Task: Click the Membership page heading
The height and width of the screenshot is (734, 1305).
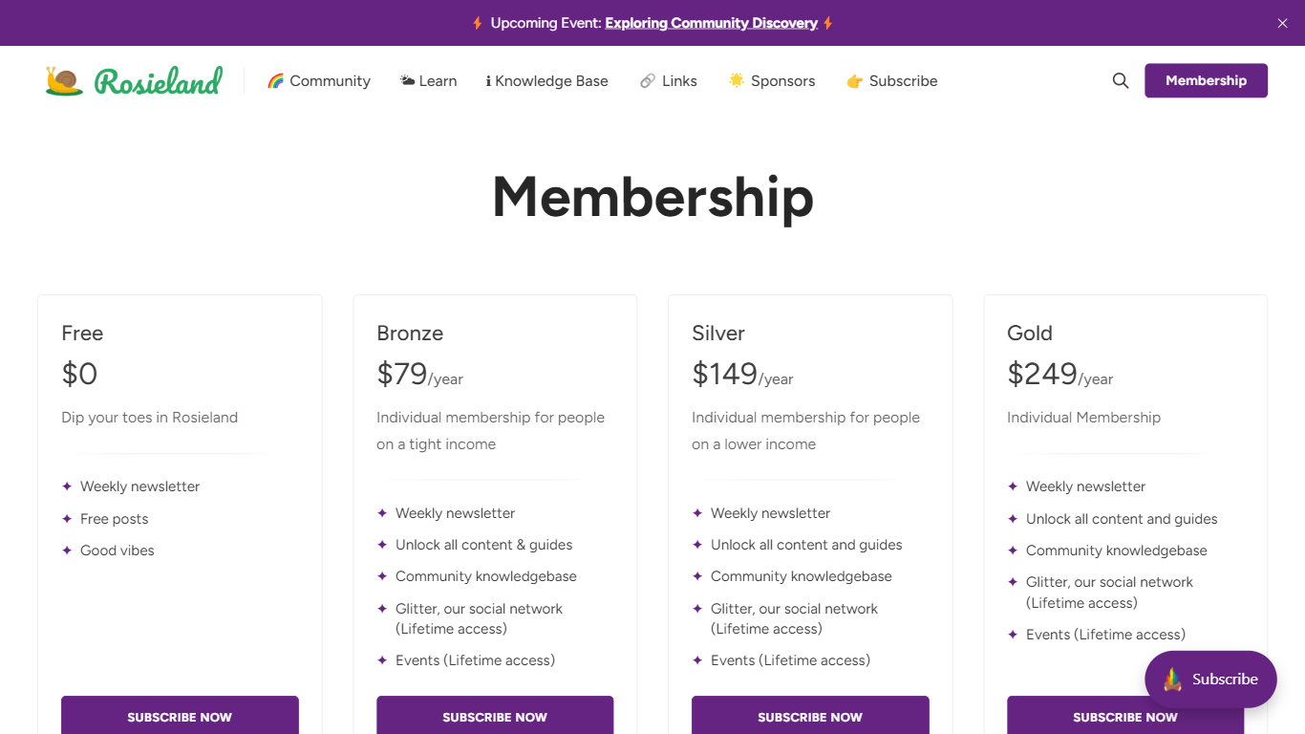Action: coord(652,197)
